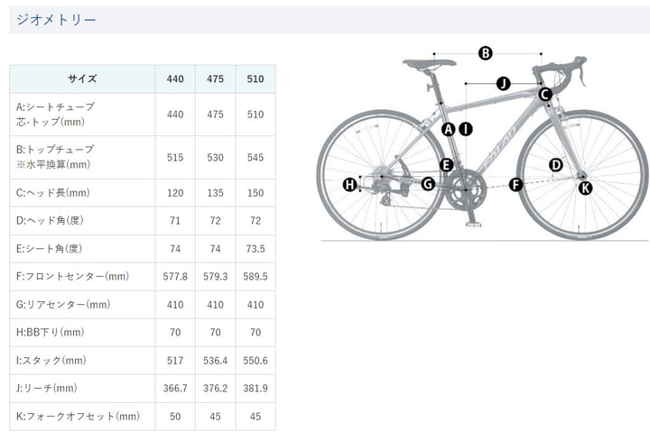Select the 475 size column header
The width and height of the screenshot is (650, 441).
[x=215, y=78]
